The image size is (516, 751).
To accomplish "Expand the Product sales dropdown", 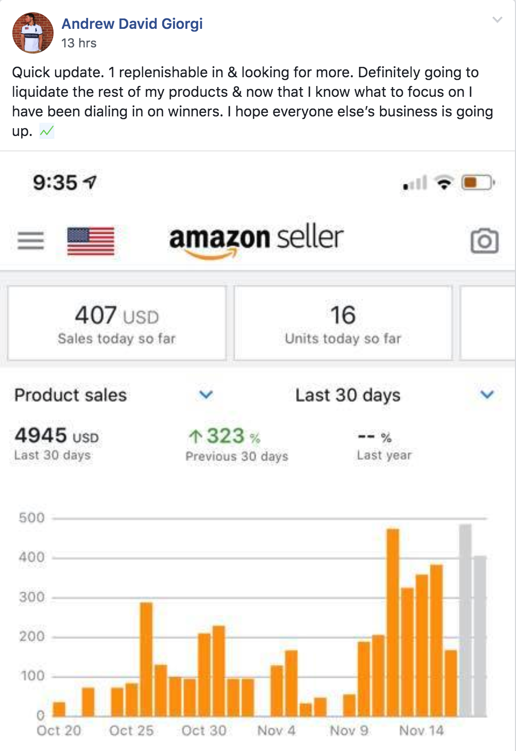I will pyautogui.click(x=206, y=395).
